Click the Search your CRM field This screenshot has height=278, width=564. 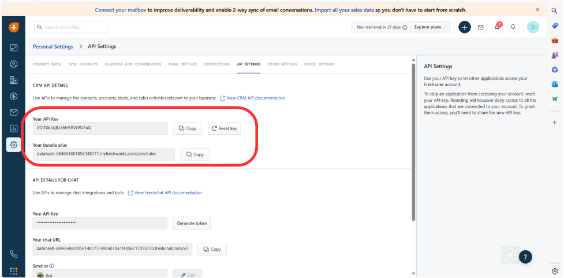70,27
